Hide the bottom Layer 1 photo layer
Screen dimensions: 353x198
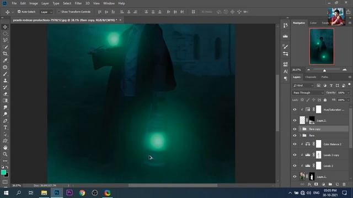(x=295, y=177)
